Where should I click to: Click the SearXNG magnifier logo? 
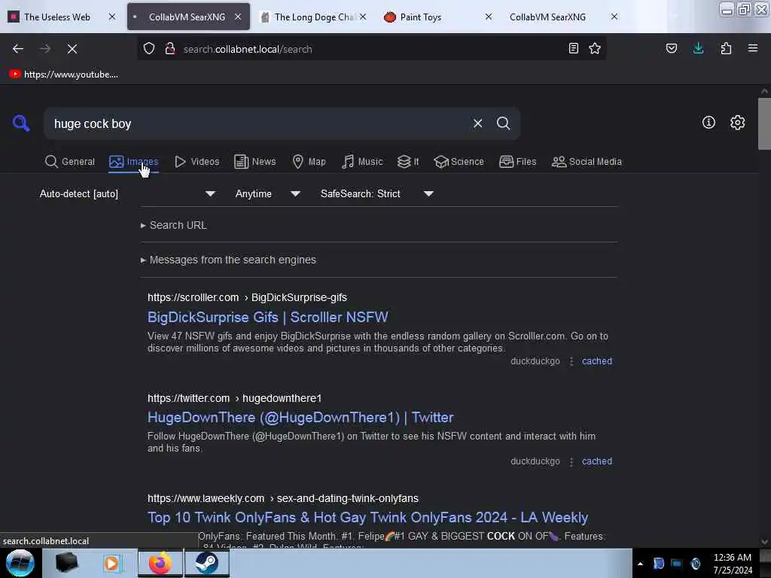point(21,123)
